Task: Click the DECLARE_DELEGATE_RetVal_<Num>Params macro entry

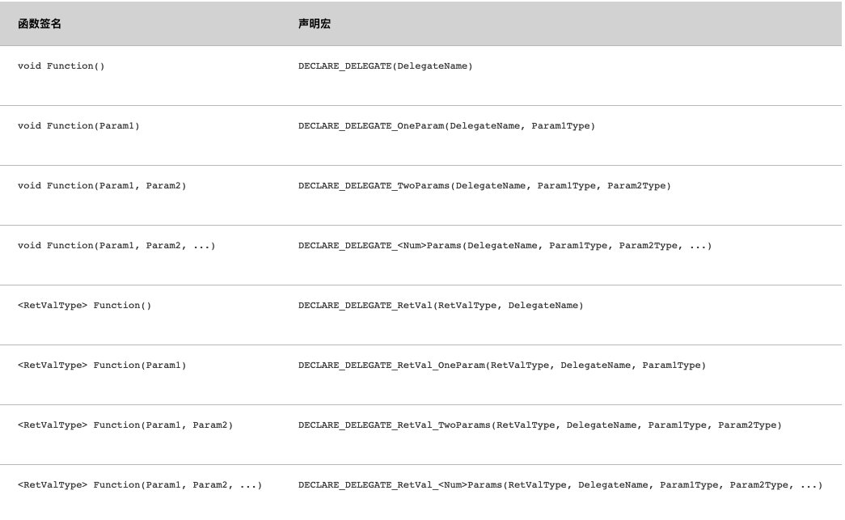Action: pos(560,484)
